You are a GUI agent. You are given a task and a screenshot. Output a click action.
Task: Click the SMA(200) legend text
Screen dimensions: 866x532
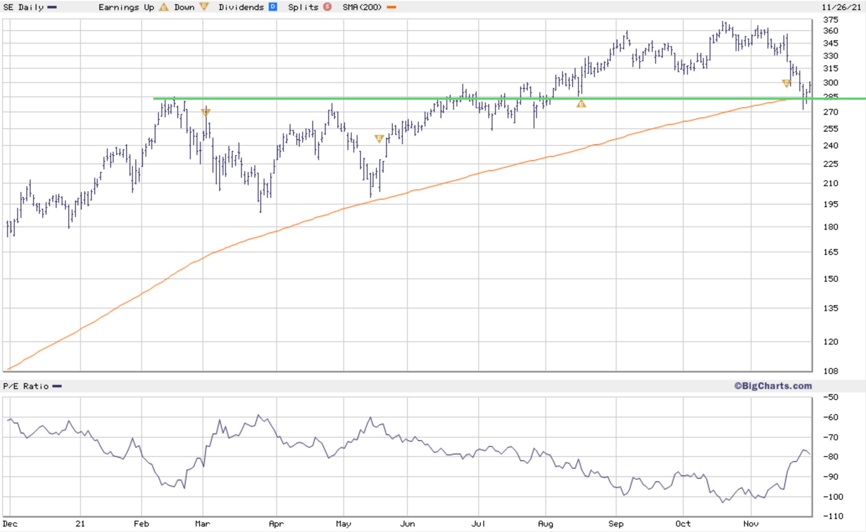(x=362, y=7)
